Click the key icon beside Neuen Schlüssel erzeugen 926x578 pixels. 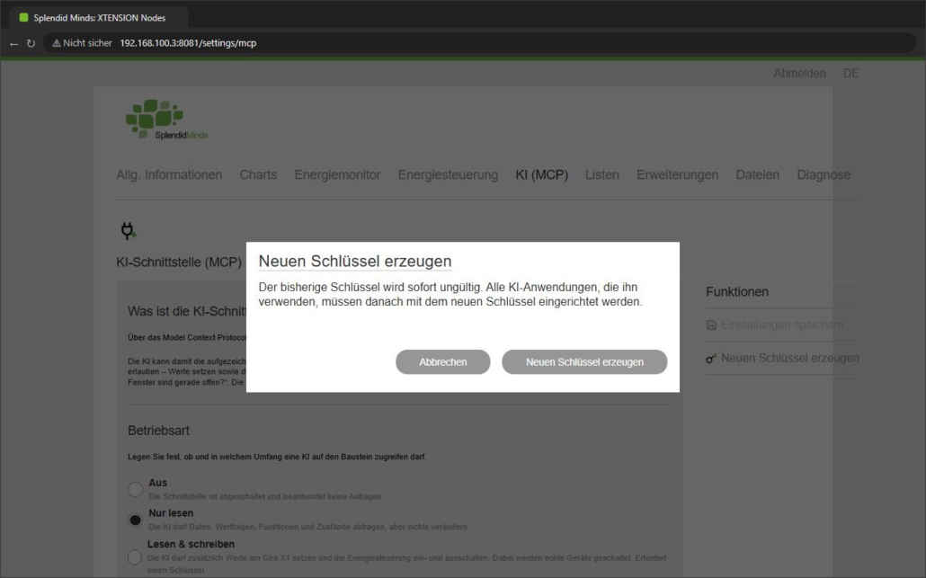click(x=711, y=359)
